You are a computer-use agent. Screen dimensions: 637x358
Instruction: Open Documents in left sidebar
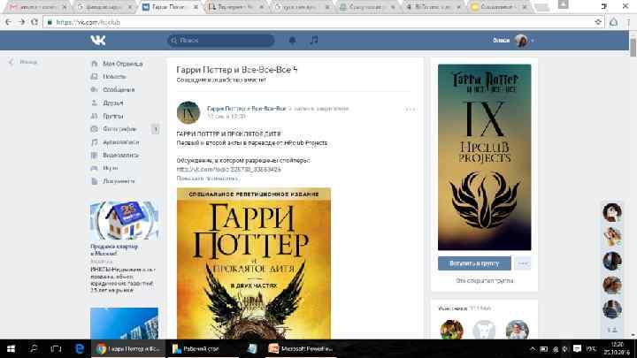[x=119, y=181]
